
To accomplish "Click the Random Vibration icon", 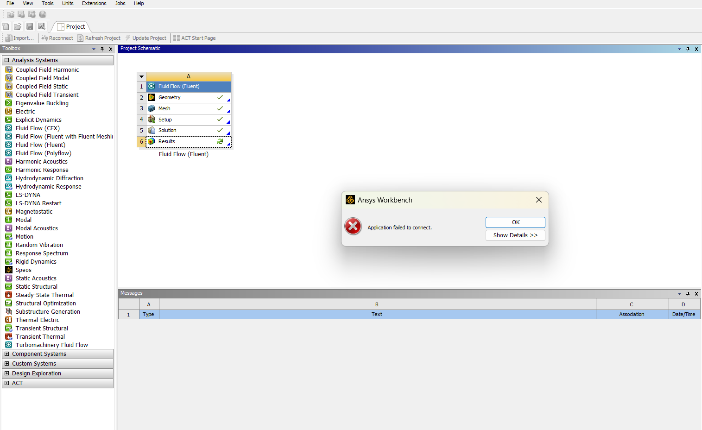I will 8,245.
